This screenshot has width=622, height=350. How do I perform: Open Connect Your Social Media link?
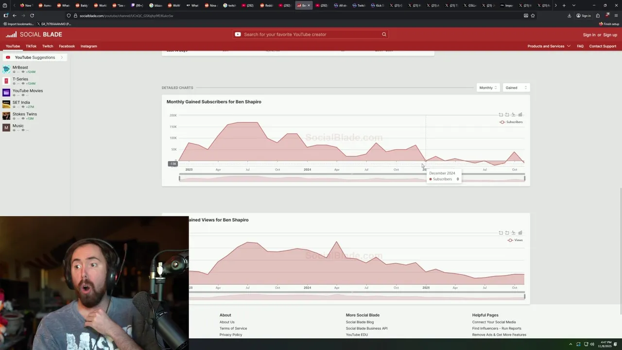click(494, 322)
